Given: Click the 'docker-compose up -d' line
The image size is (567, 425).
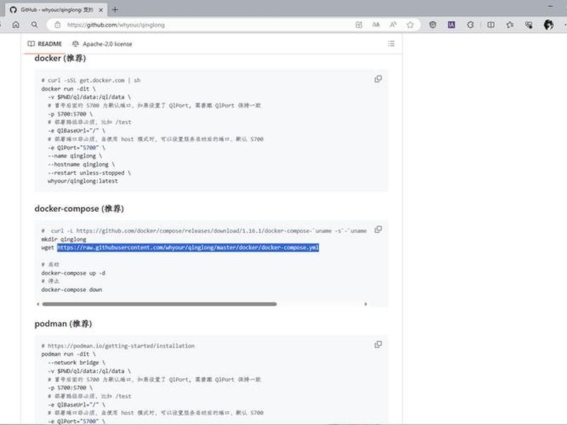Looking at the screenshot, I should pos(73,273).
